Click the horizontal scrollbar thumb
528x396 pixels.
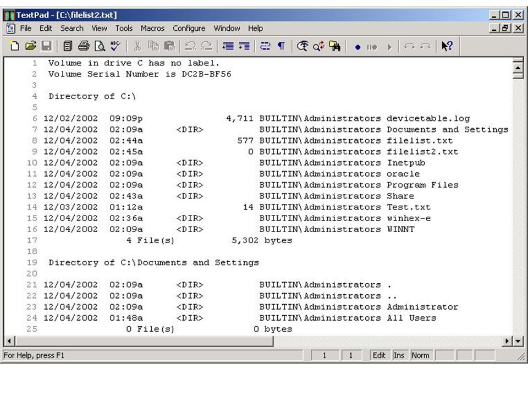tap(144, 341)
